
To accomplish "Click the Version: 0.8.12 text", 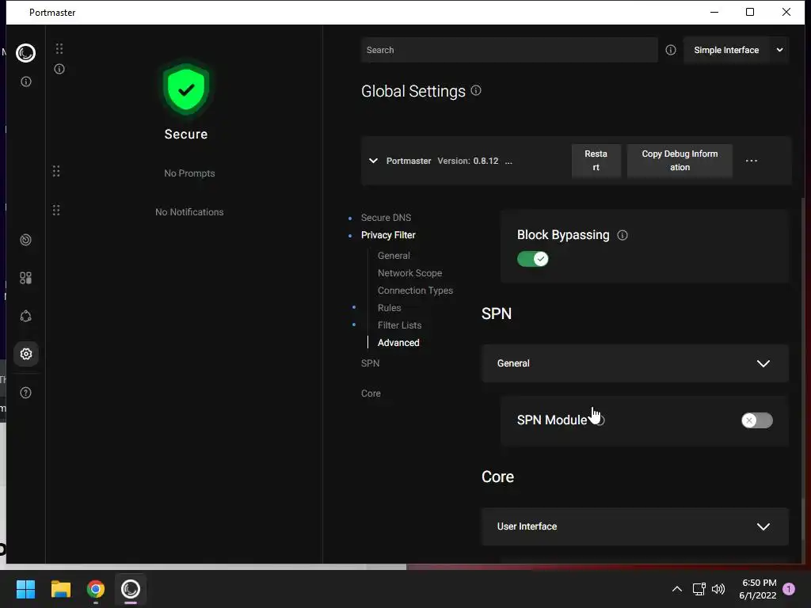I will pos(467,161).
